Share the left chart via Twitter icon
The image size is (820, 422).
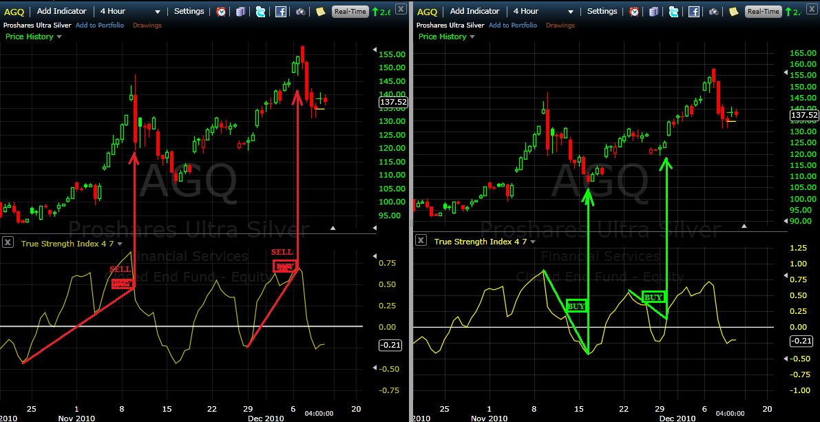click(261, 11)
